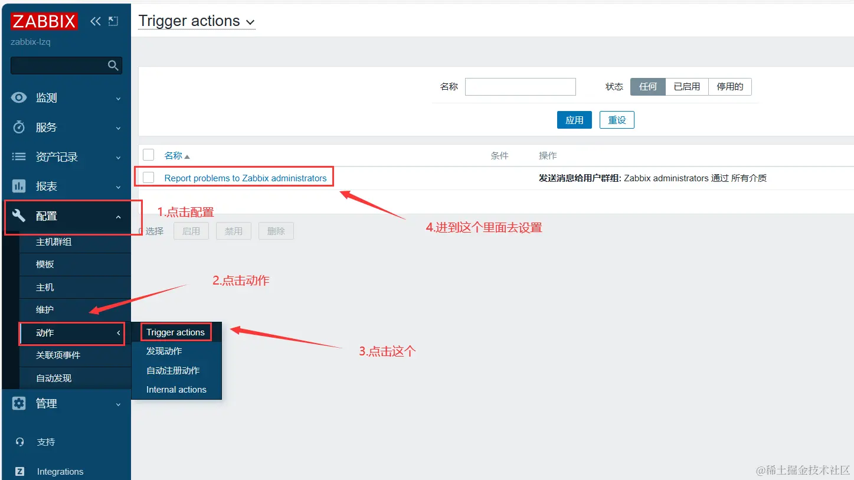
Task: Choose 发现动作 from submenu
Action: 164,351
